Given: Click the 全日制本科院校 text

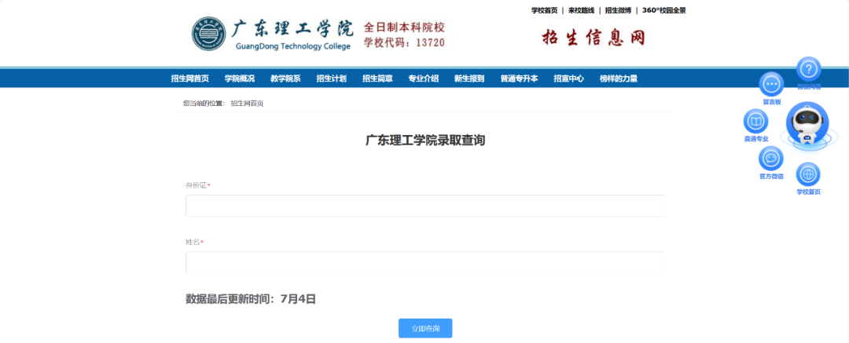Looking at the screenshot, I should [x=404, y=27].
